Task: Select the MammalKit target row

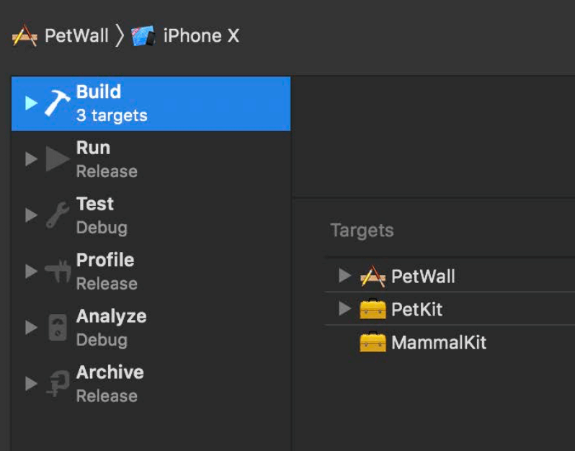Action: (438, 342)
